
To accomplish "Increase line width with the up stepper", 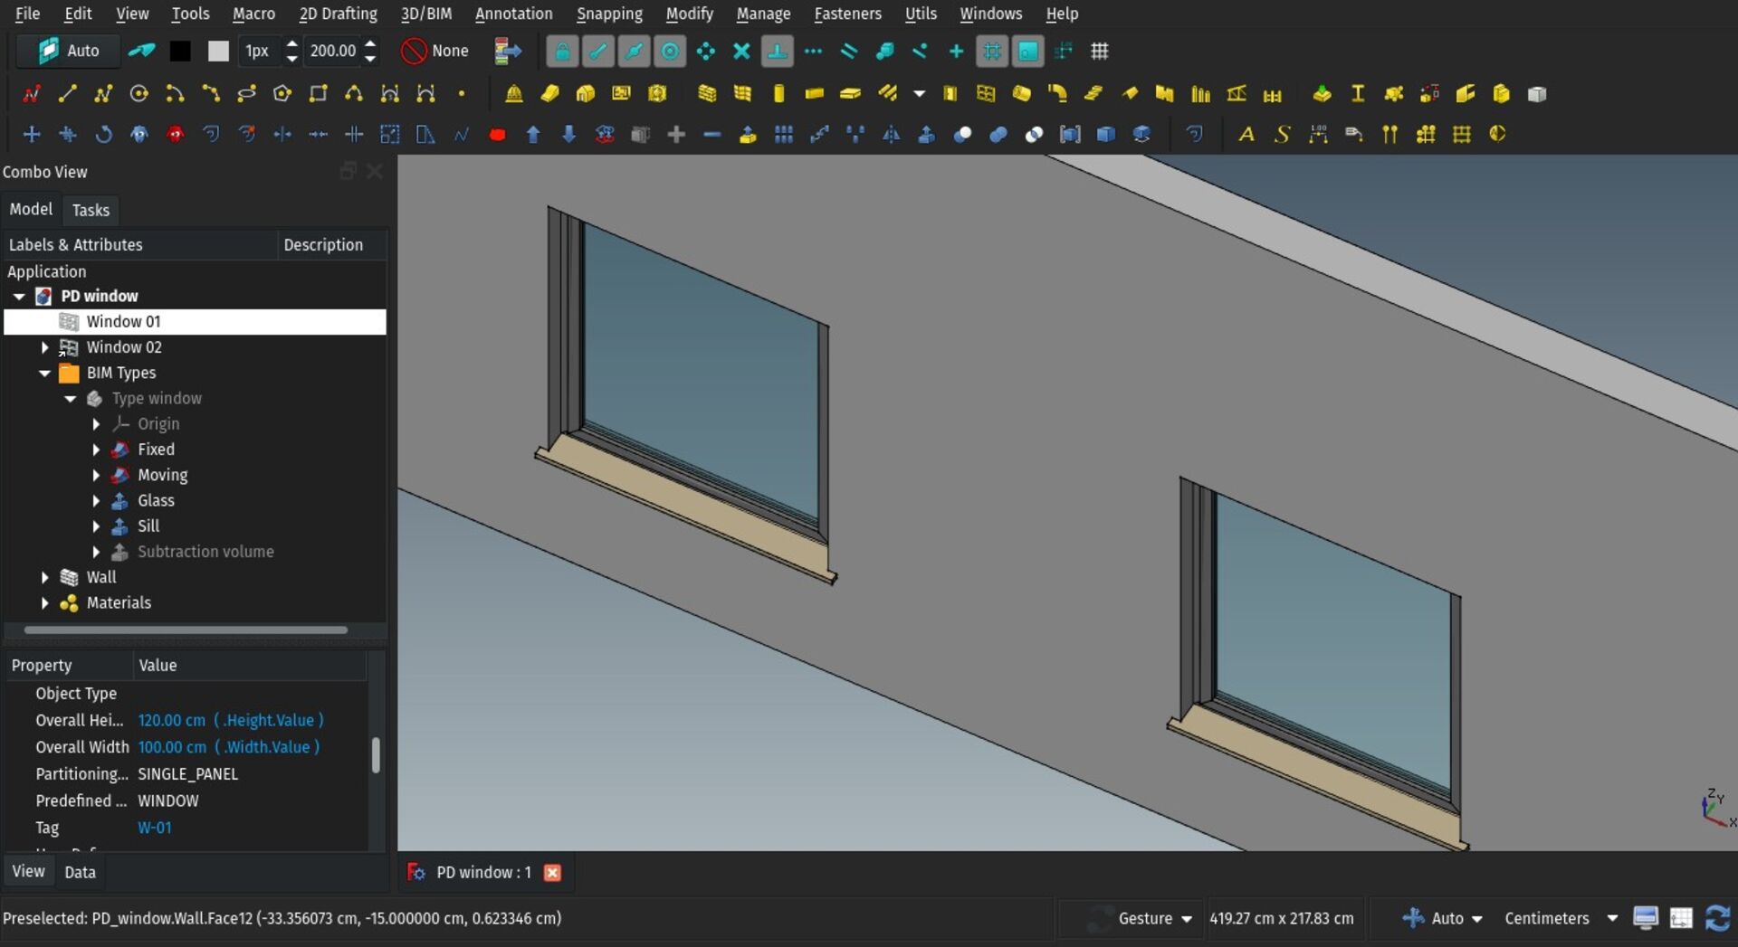I will [291, 43].
